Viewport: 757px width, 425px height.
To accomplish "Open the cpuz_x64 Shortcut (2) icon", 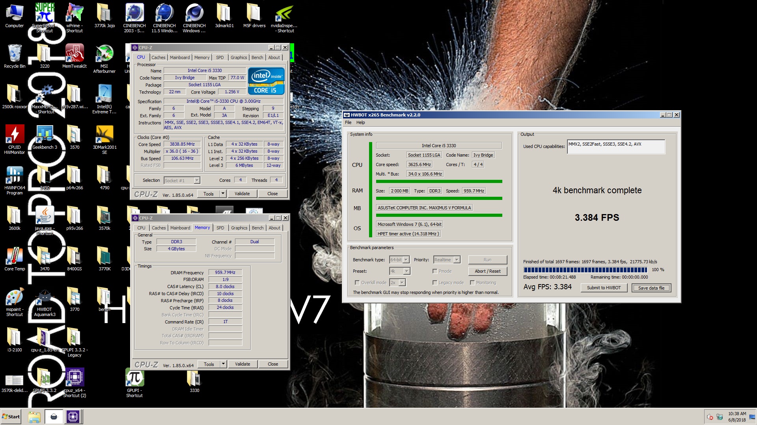I will (x=75, y=383).
